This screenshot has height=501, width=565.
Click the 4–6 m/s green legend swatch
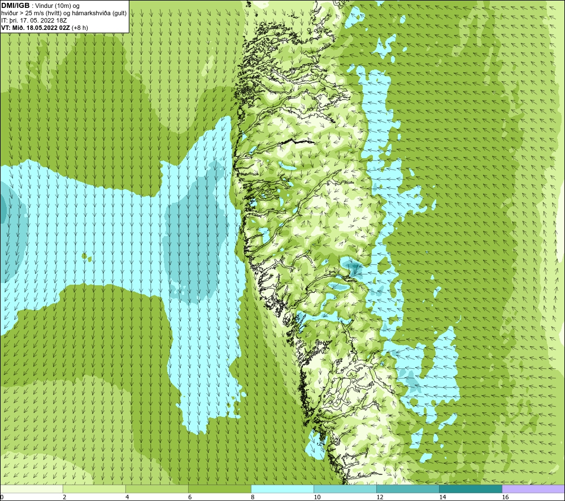coord(157,489)
